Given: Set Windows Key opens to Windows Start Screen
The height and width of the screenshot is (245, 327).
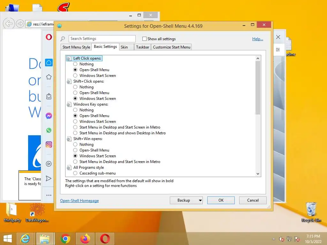Looking at the screenshot, I should (75, 122).
